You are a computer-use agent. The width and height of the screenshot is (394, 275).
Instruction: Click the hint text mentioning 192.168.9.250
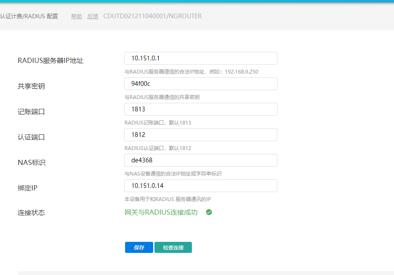click(x=191, y=71)
